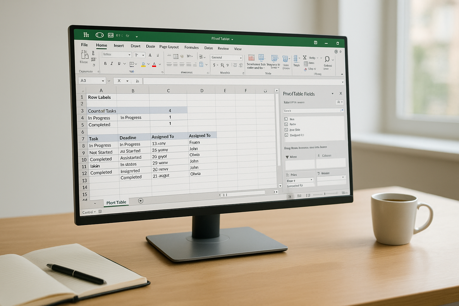The width and height of the screenshot is (459, 306).
Task: Click the dollar currency format icon
Action: [x=214, y=65]
